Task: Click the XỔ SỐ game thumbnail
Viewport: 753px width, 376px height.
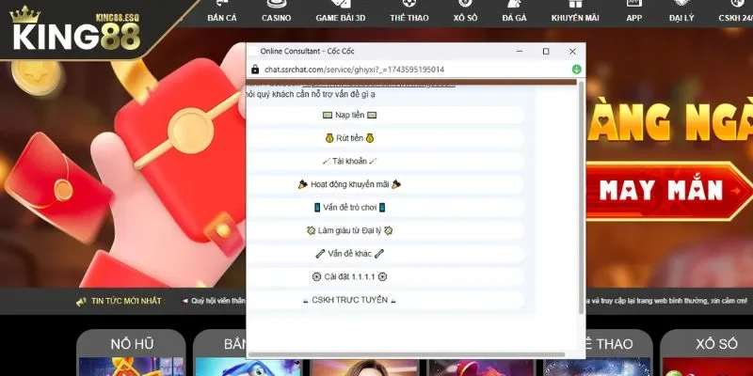Action: 708,367
